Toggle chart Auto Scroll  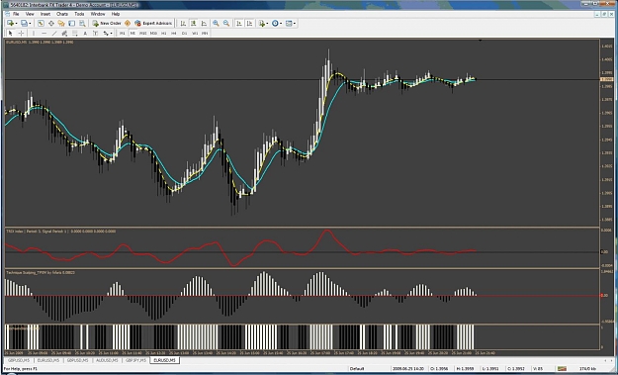click(239, 24)
